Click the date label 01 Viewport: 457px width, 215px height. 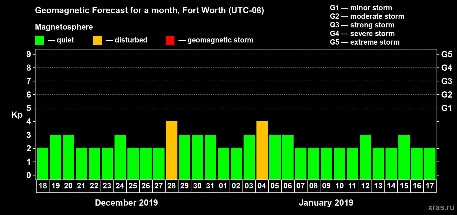point(223,186)
